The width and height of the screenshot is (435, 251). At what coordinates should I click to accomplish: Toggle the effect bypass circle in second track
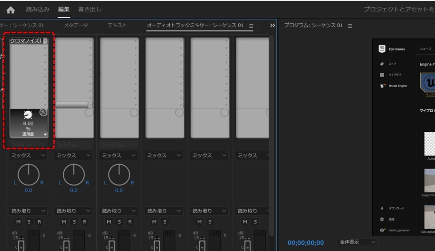[89, 113]
